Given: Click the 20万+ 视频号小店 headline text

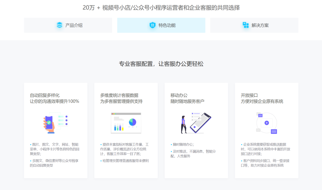Looking at the screenshot, I should pos(161,8).
